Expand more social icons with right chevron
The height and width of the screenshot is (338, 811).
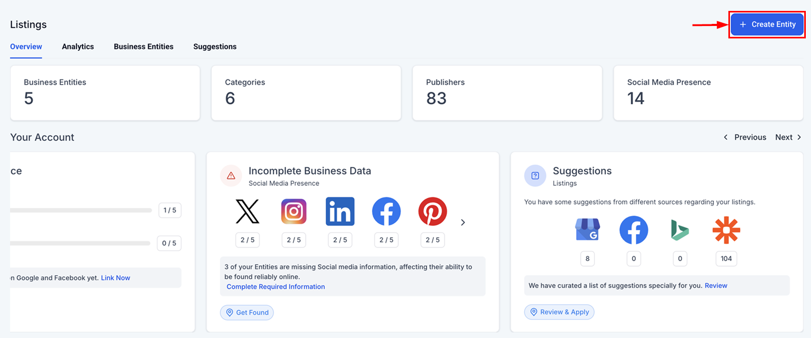coord(463,223)
